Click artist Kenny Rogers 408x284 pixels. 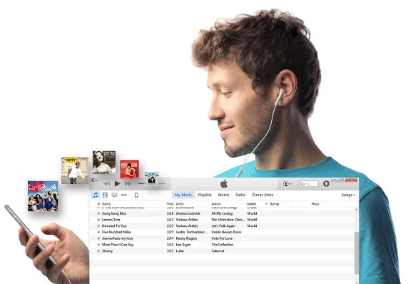[186, 238]
